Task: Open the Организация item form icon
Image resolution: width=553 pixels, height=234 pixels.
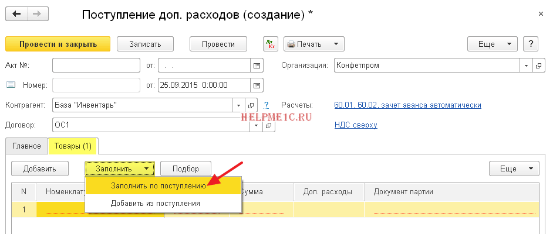Action: [538, 66]
